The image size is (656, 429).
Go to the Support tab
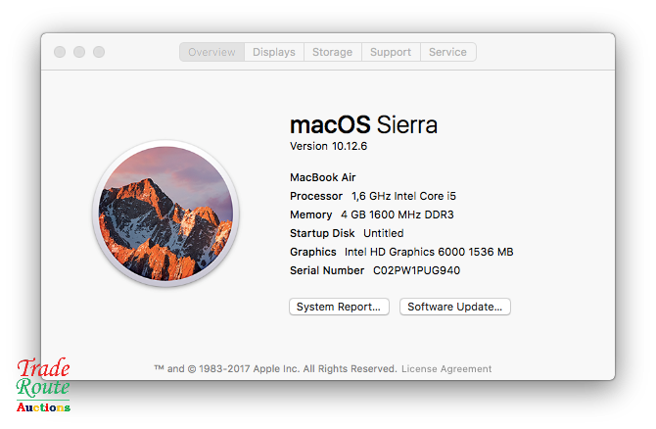coord(390,52)
